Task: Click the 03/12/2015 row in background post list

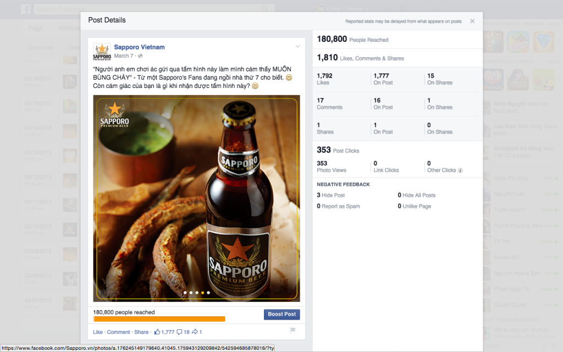Action: click(x=50, y=180)
